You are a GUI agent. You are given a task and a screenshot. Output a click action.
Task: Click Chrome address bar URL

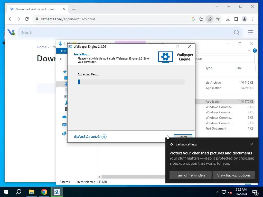tap(68, 19)
